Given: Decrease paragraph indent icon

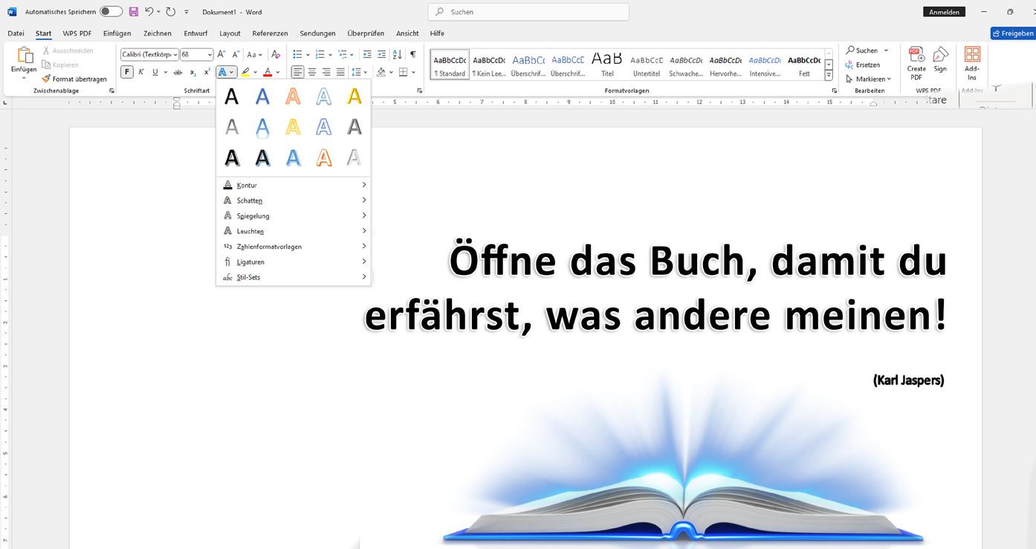Looking at the screenshot, I should tap(367, 54).
